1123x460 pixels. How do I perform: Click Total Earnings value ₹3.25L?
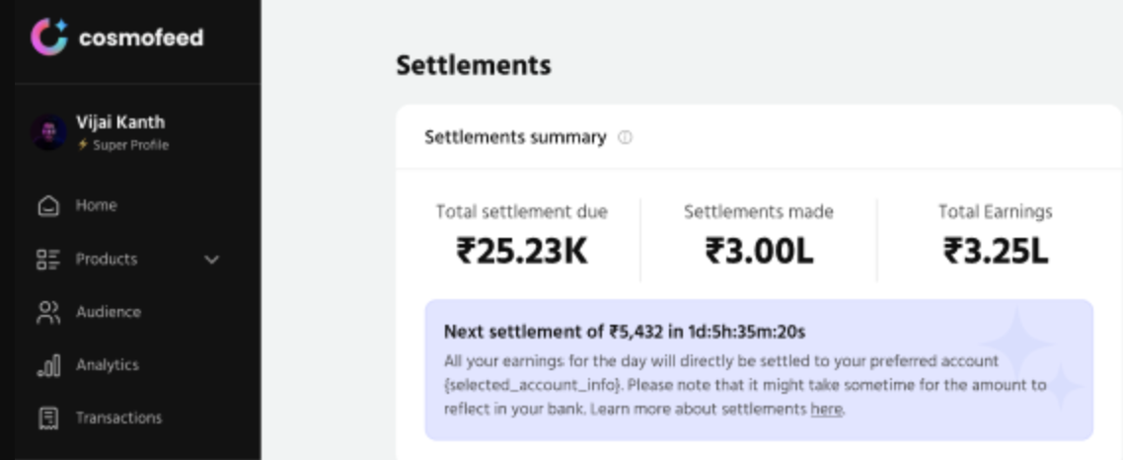(x=996, y=252)
